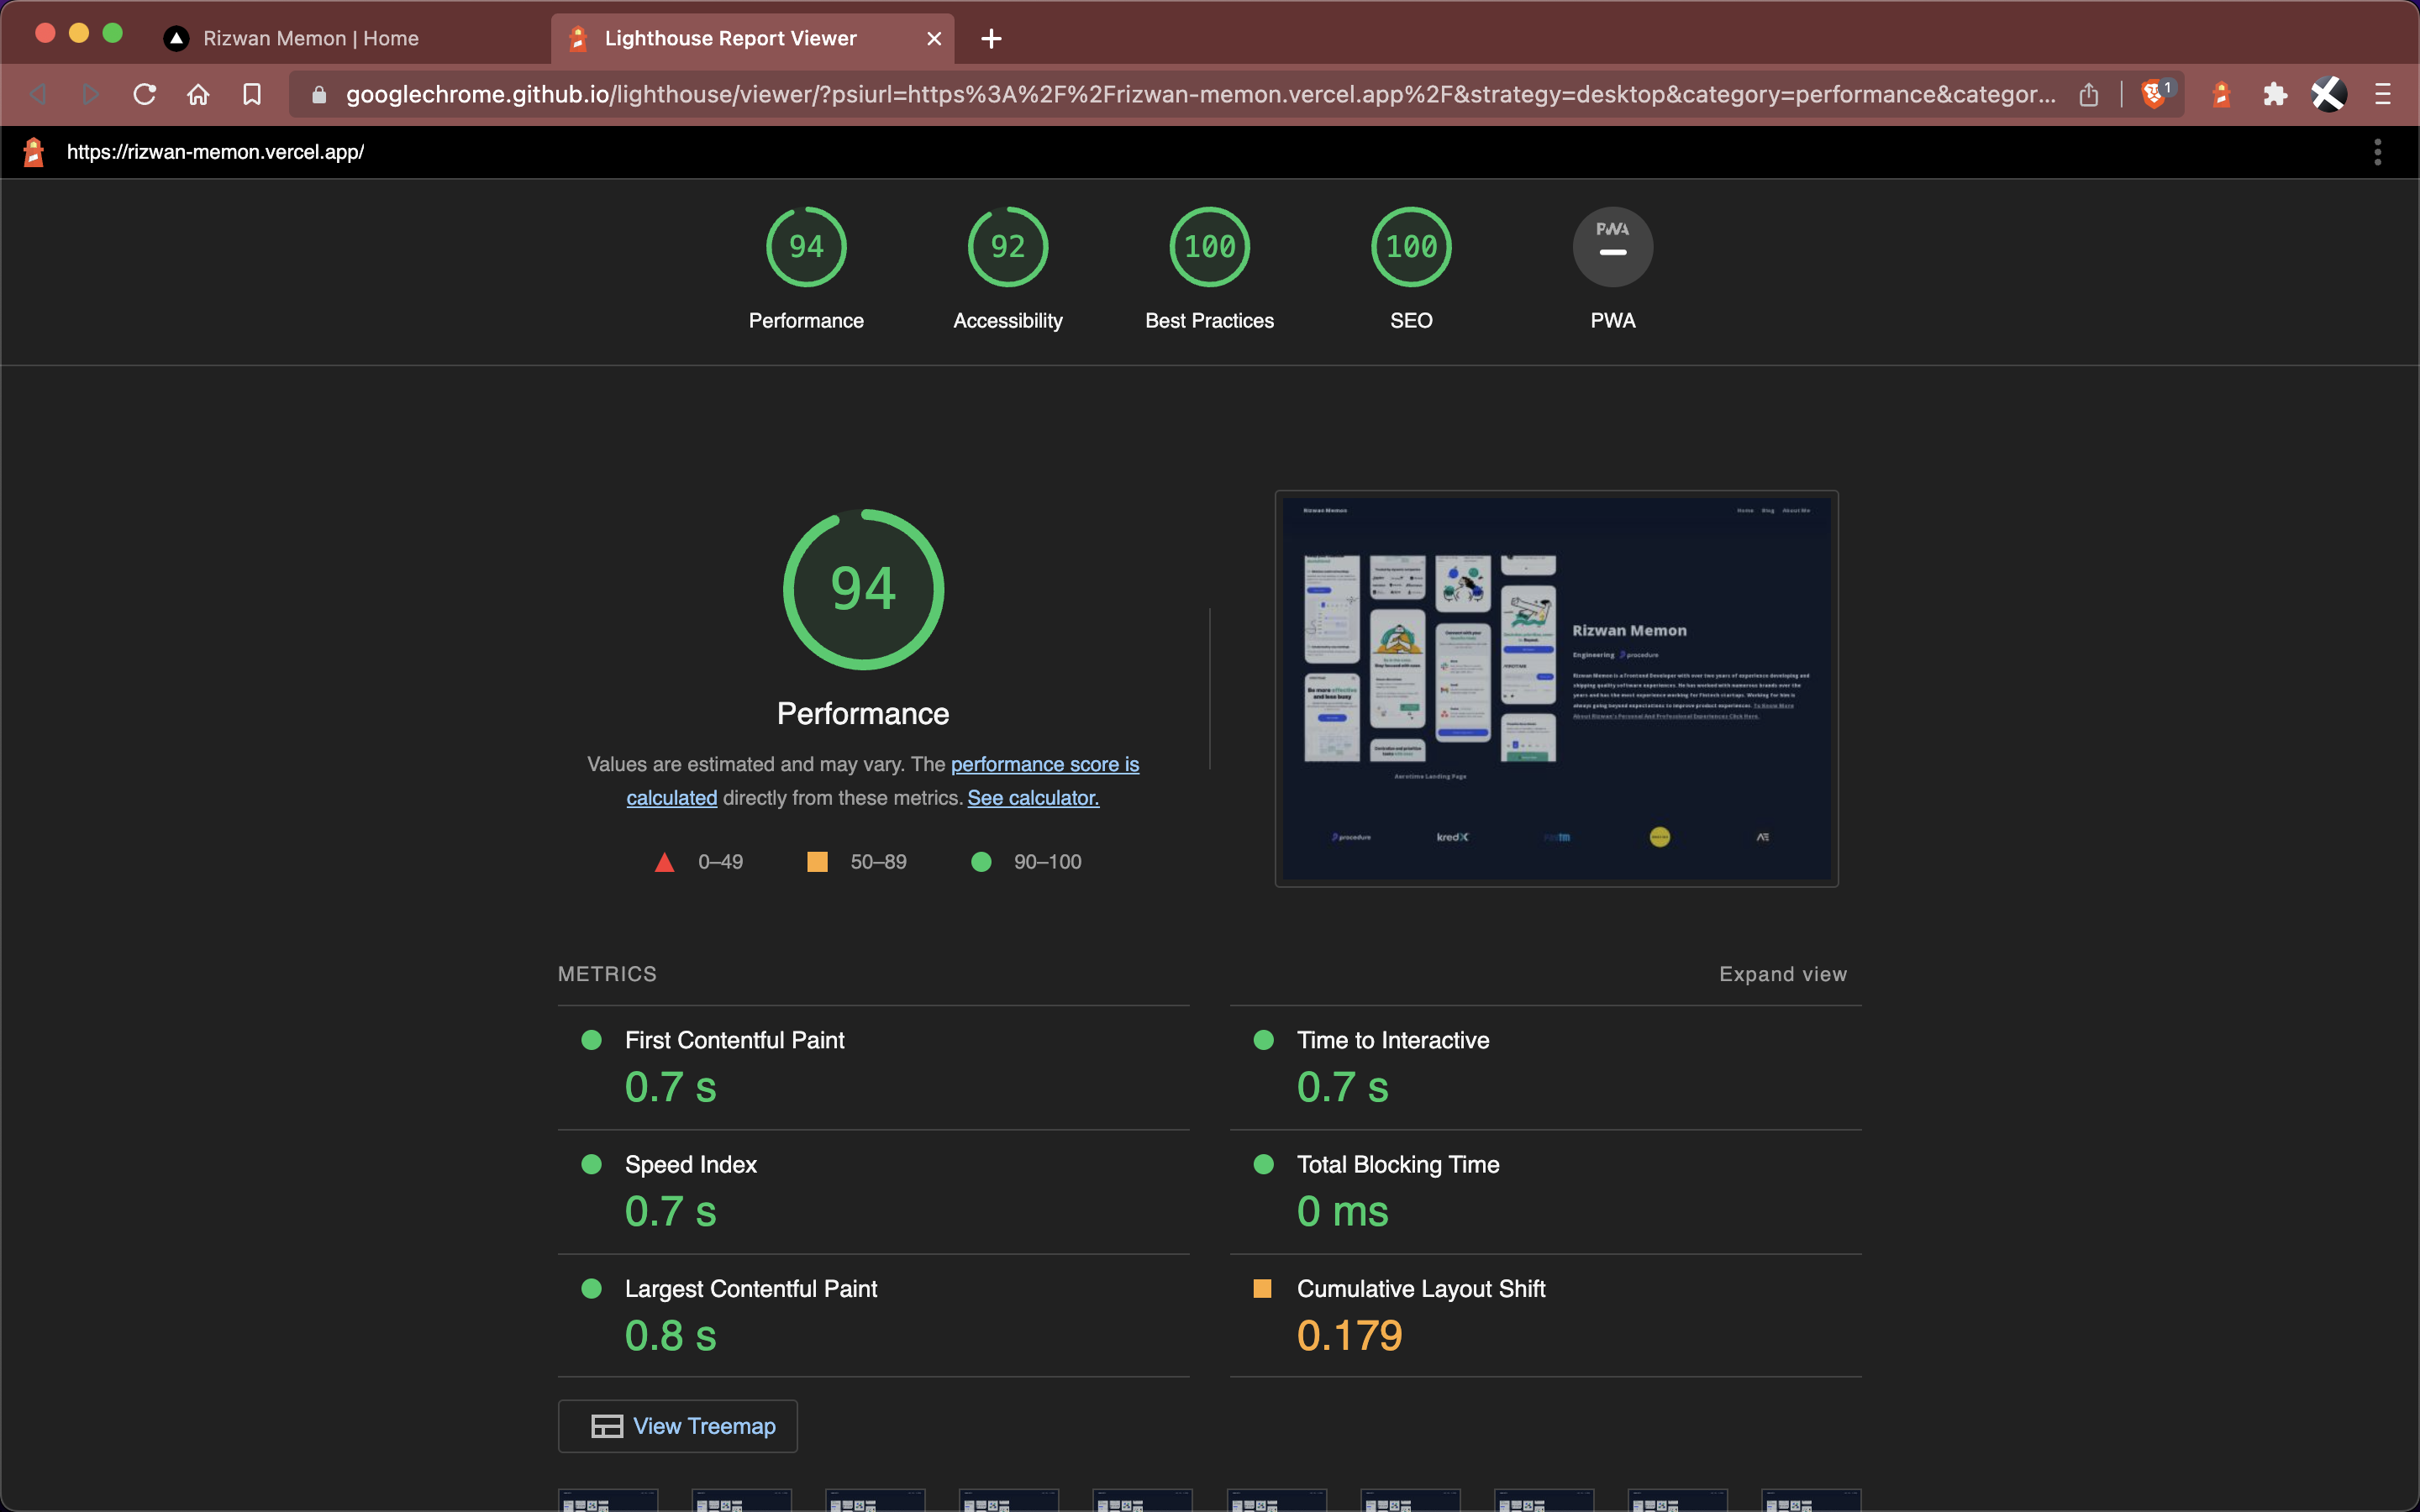Open the browser hamburger menu

(2382, 94)
